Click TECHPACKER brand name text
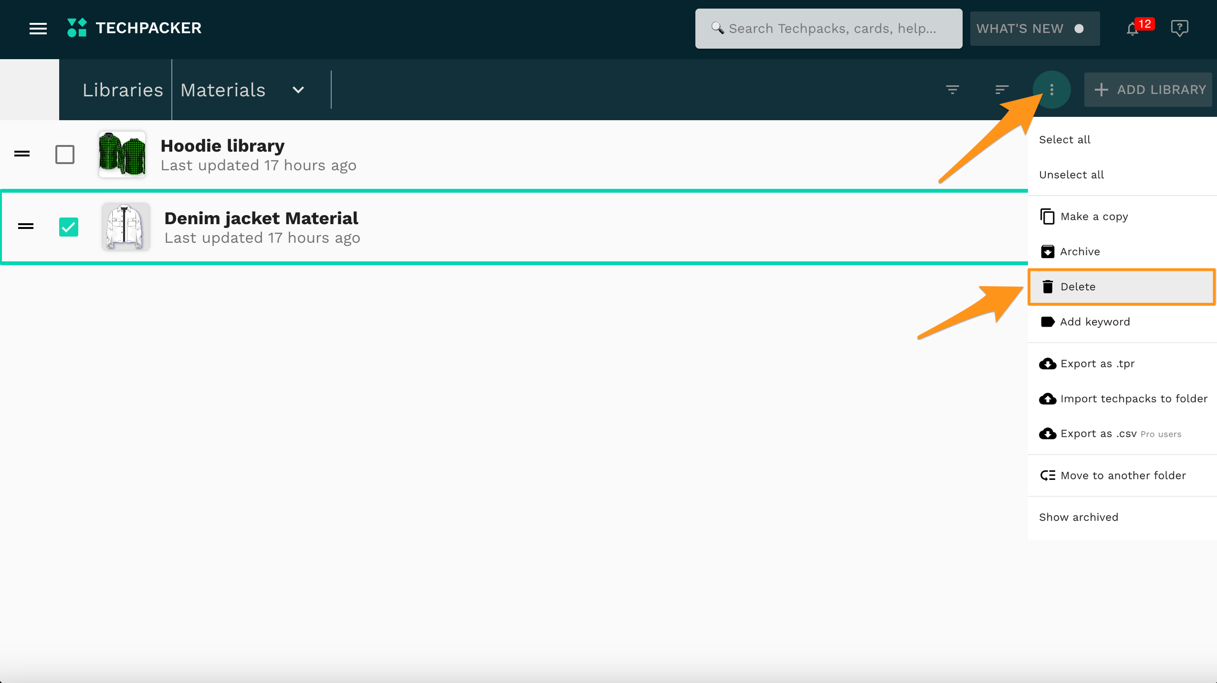Screen dimensions: 1217x683 (x=148, y=28)
